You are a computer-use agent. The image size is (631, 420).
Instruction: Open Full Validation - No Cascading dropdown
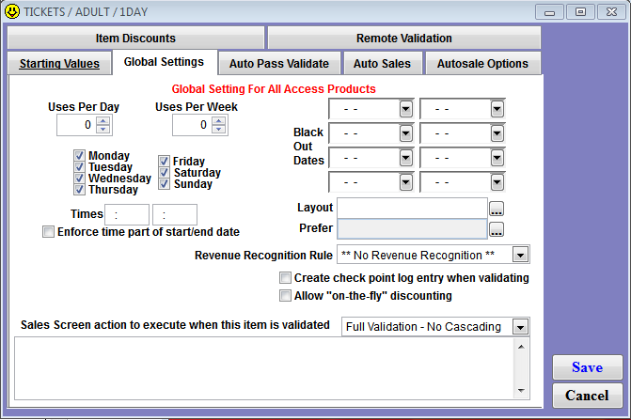[x=520, y=327]
